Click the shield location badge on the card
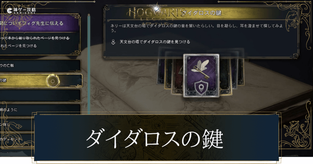The width and height of the screenshot is (313, 164). (x=201, y=87)
